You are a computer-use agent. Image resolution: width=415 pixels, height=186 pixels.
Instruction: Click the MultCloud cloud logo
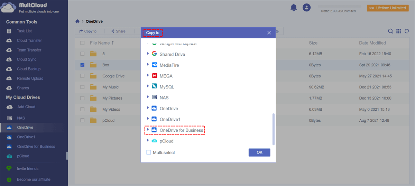tap(8, 8)
